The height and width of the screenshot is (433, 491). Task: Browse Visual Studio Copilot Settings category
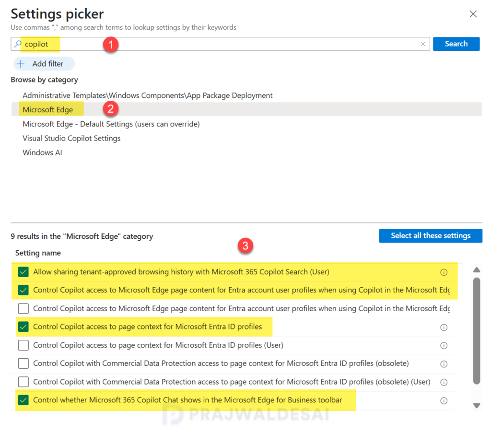coord(71,139)
